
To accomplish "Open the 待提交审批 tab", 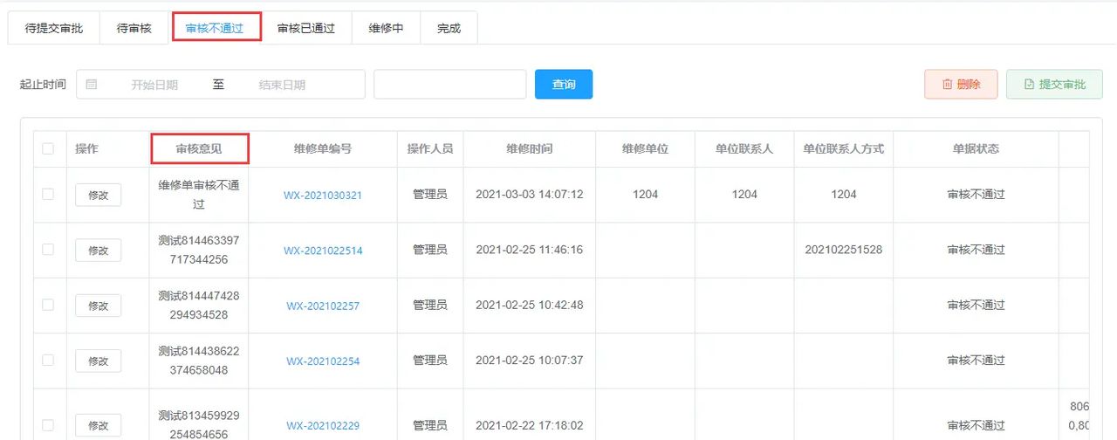I will click(x=54, y=28).
